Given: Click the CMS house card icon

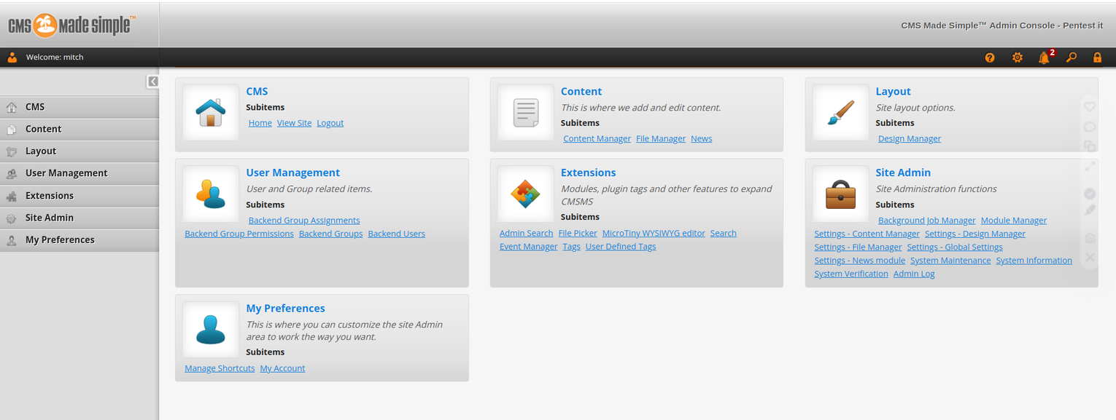Looking at the screenshot, I should click(x=211, y=113).
